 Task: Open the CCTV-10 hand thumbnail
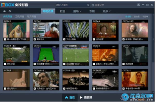click(105, 80)
